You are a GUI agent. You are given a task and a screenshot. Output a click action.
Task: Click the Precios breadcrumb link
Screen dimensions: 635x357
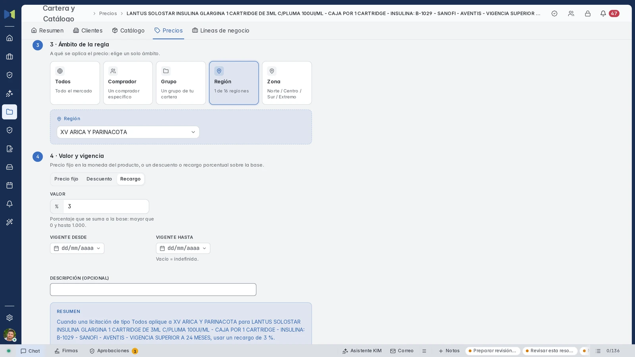108,13
